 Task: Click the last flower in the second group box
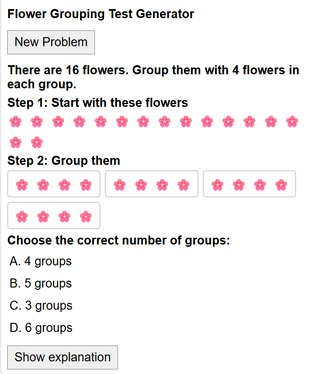coord(183,184)
